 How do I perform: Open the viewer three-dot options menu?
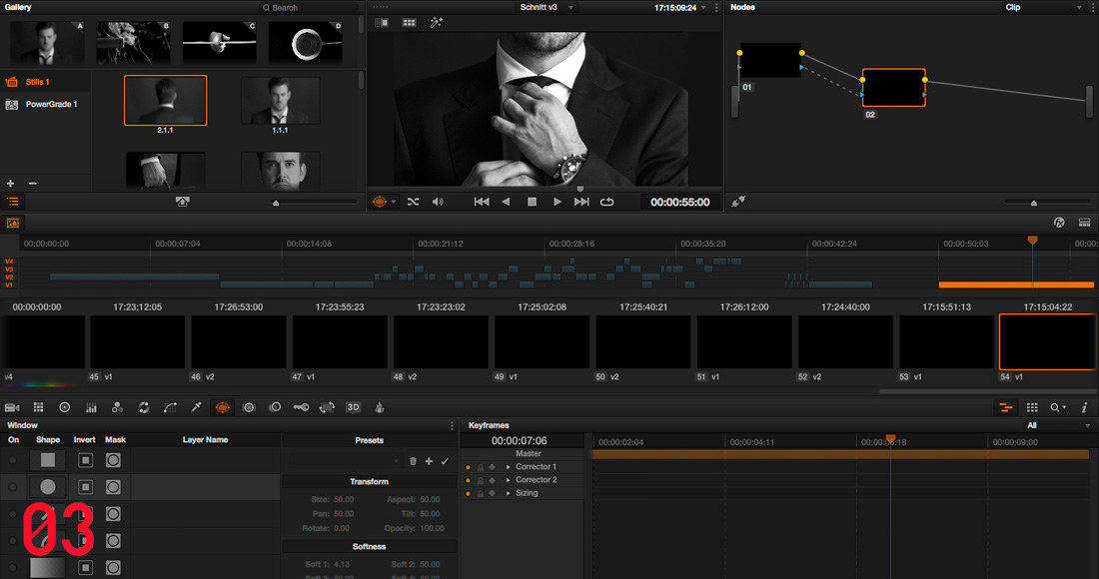(716, 8)
